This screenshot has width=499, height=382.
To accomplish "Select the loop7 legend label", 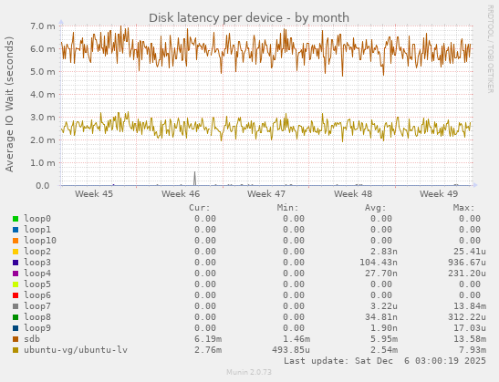I will pos(37,306).
